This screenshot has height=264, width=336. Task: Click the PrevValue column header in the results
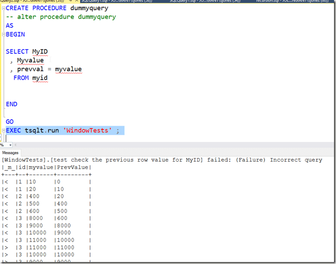(73, 167)
